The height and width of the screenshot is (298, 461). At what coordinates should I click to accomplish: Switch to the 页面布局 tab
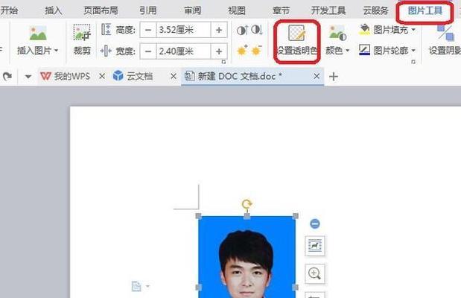101,10
